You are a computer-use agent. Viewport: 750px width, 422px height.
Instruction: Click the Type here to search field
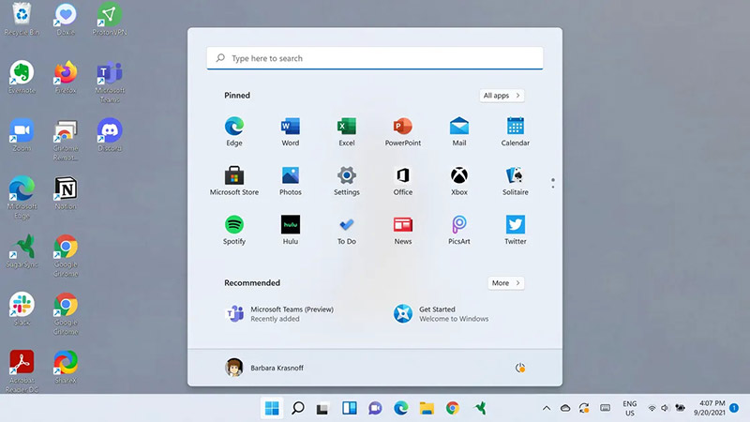[x=375, y=58]
